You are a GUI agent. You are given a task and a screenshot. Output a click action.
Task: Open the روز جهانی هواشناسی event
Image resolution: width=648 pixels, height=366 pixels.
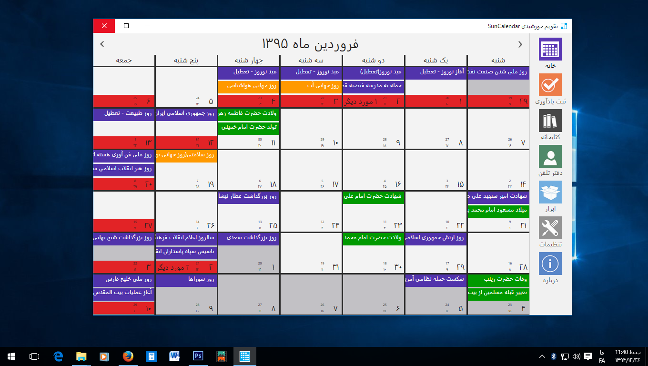(x=248, y=86)
